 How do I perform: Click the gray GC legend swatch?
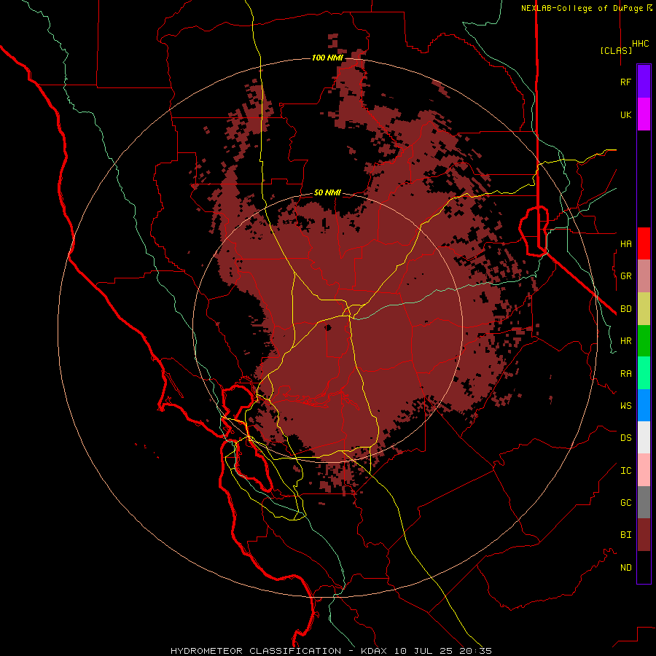644,502
